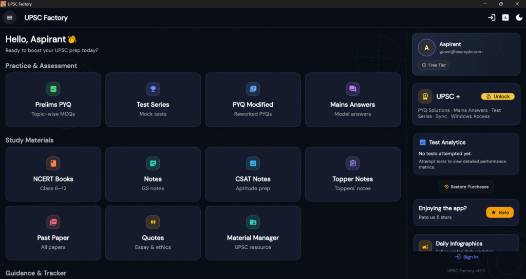Click the Daily Infographics heading
526x279 pixels.
[x=459, y=244]
